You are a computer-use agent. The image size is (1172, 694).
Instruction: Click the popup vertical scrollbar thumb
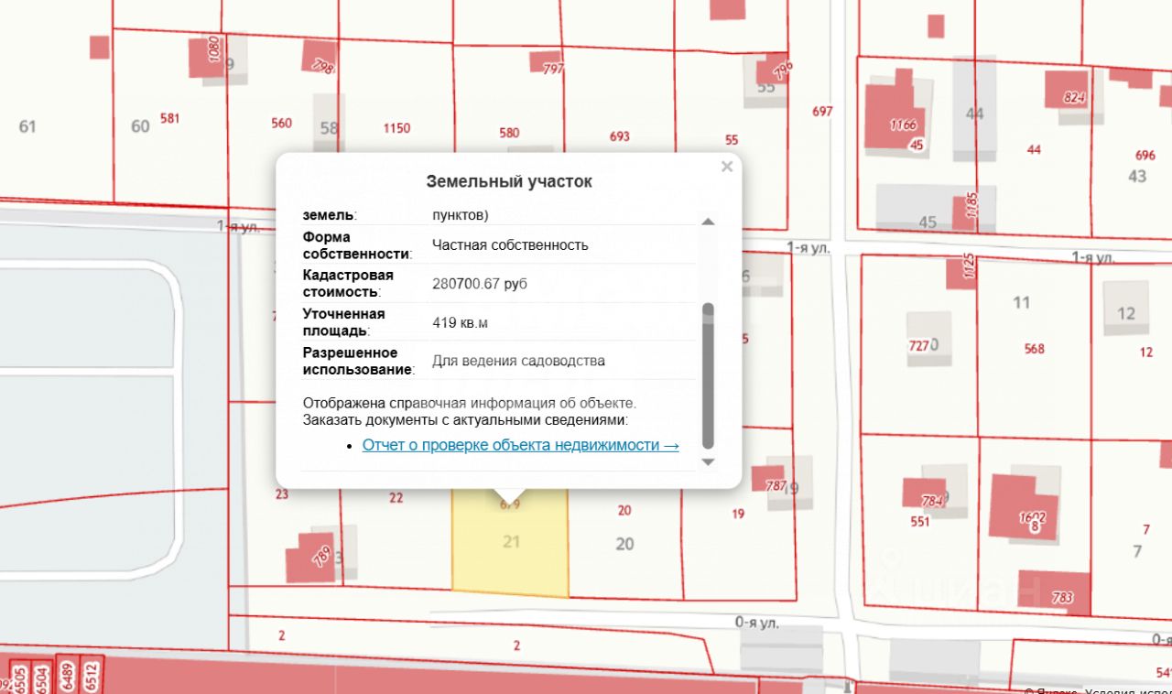(x=708, y=375)
